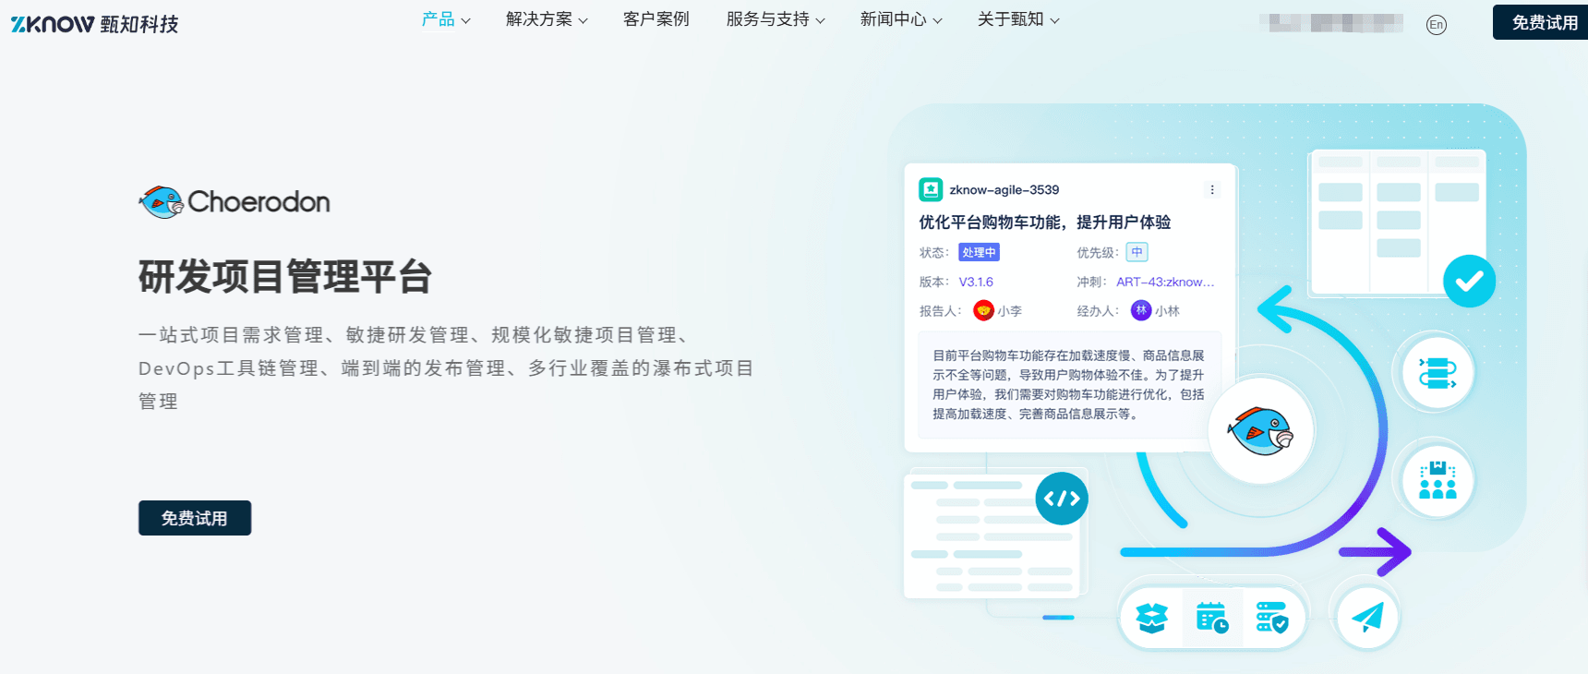Click the 处理中 status tag
1588x674 pixels.
pos(979,252)
